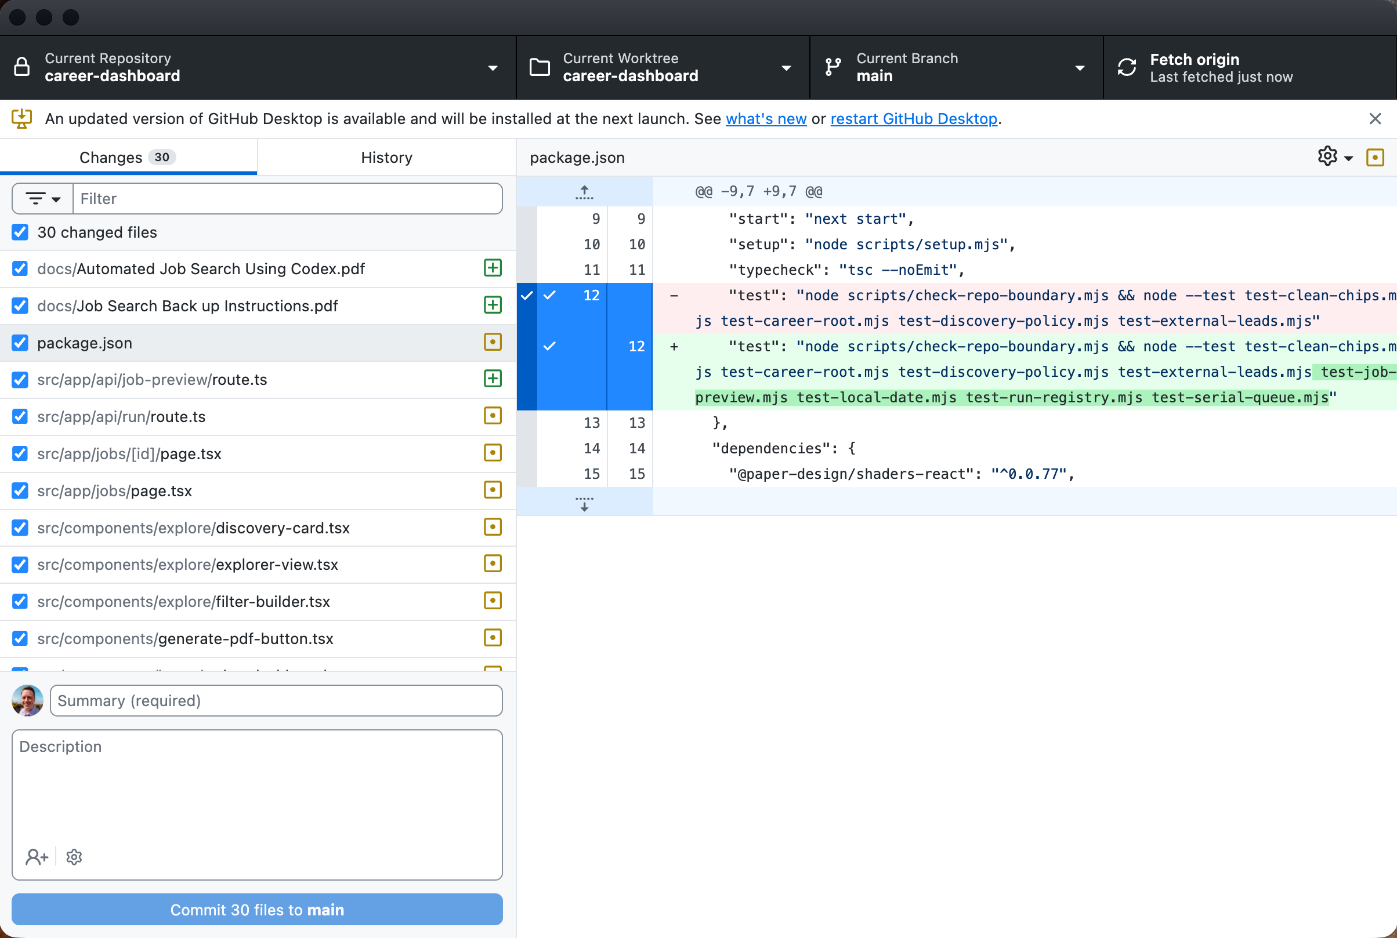Uncheck the explorer-view.tsx checkbox
This screenshot has width=1397, height=938.
[20, 564]
